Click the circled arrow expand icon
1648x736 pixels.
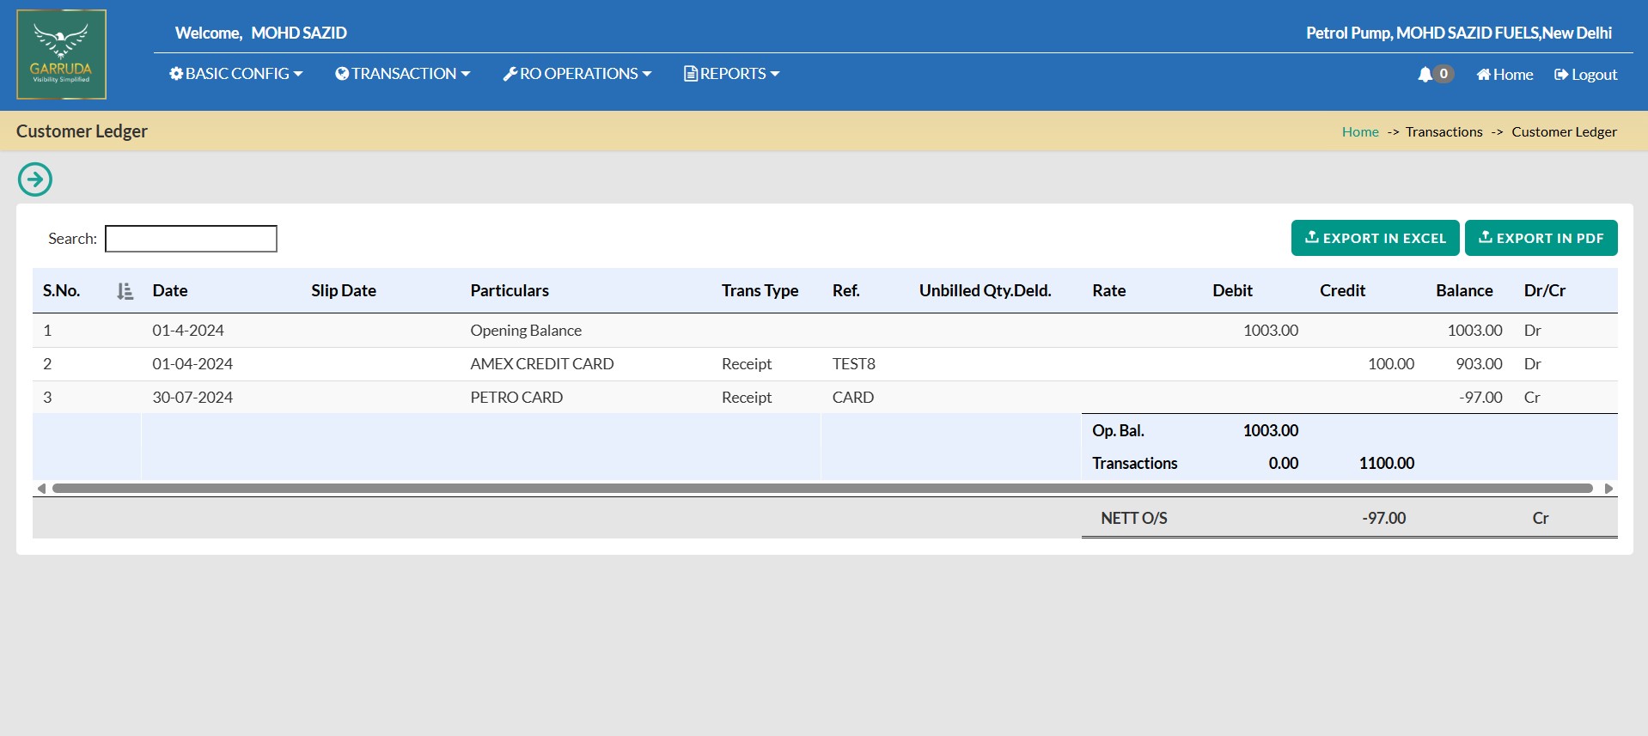pyautogui.click(x=35, y=179)
